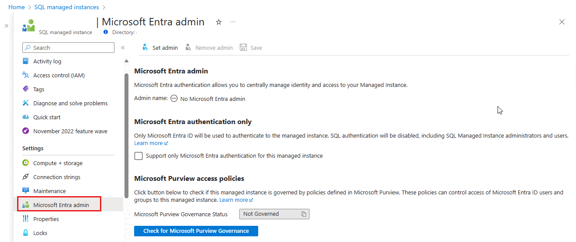Viewport: 576px width, 242px height.
Task: Click the favorite star icon
Action: click(x=219, y=22)
